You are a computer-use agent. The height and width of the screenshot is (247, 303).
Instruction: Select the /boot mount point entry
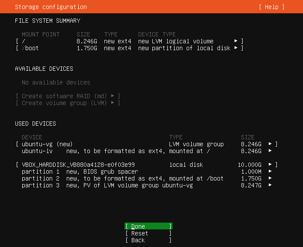[x=30, y=48]
